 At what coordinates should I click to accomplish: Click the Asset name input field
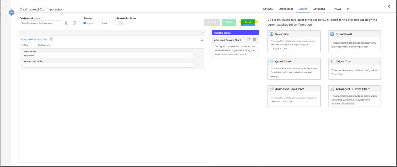108,56
